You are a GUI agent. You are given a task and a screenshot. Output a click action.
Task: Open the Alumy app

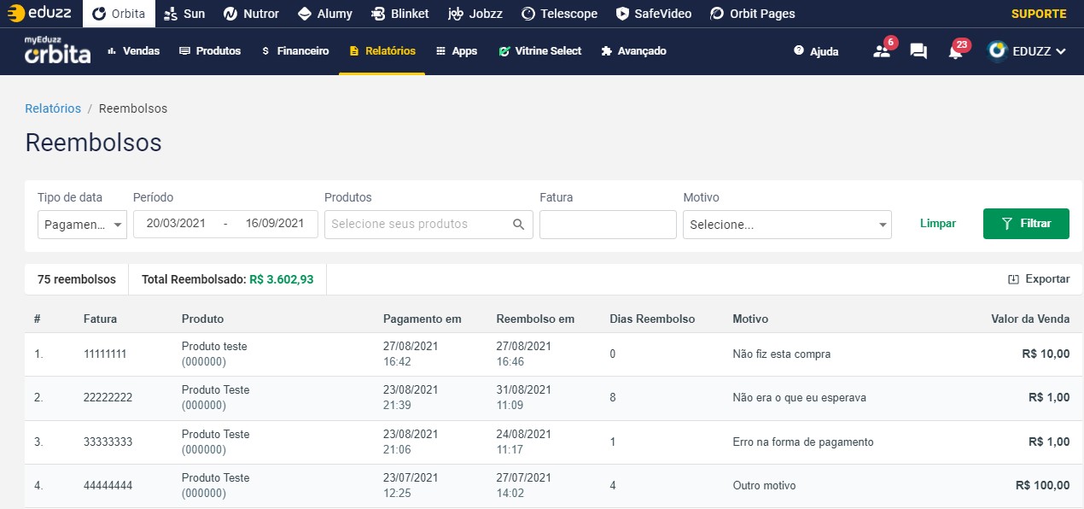click(325, 14)
